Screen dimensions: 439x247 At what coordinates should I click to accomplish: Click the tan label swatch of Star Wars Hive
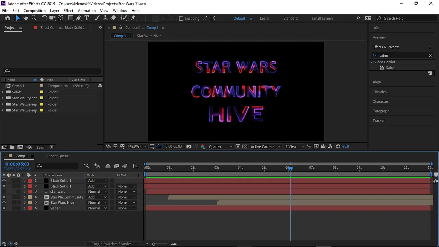[30, 203]
